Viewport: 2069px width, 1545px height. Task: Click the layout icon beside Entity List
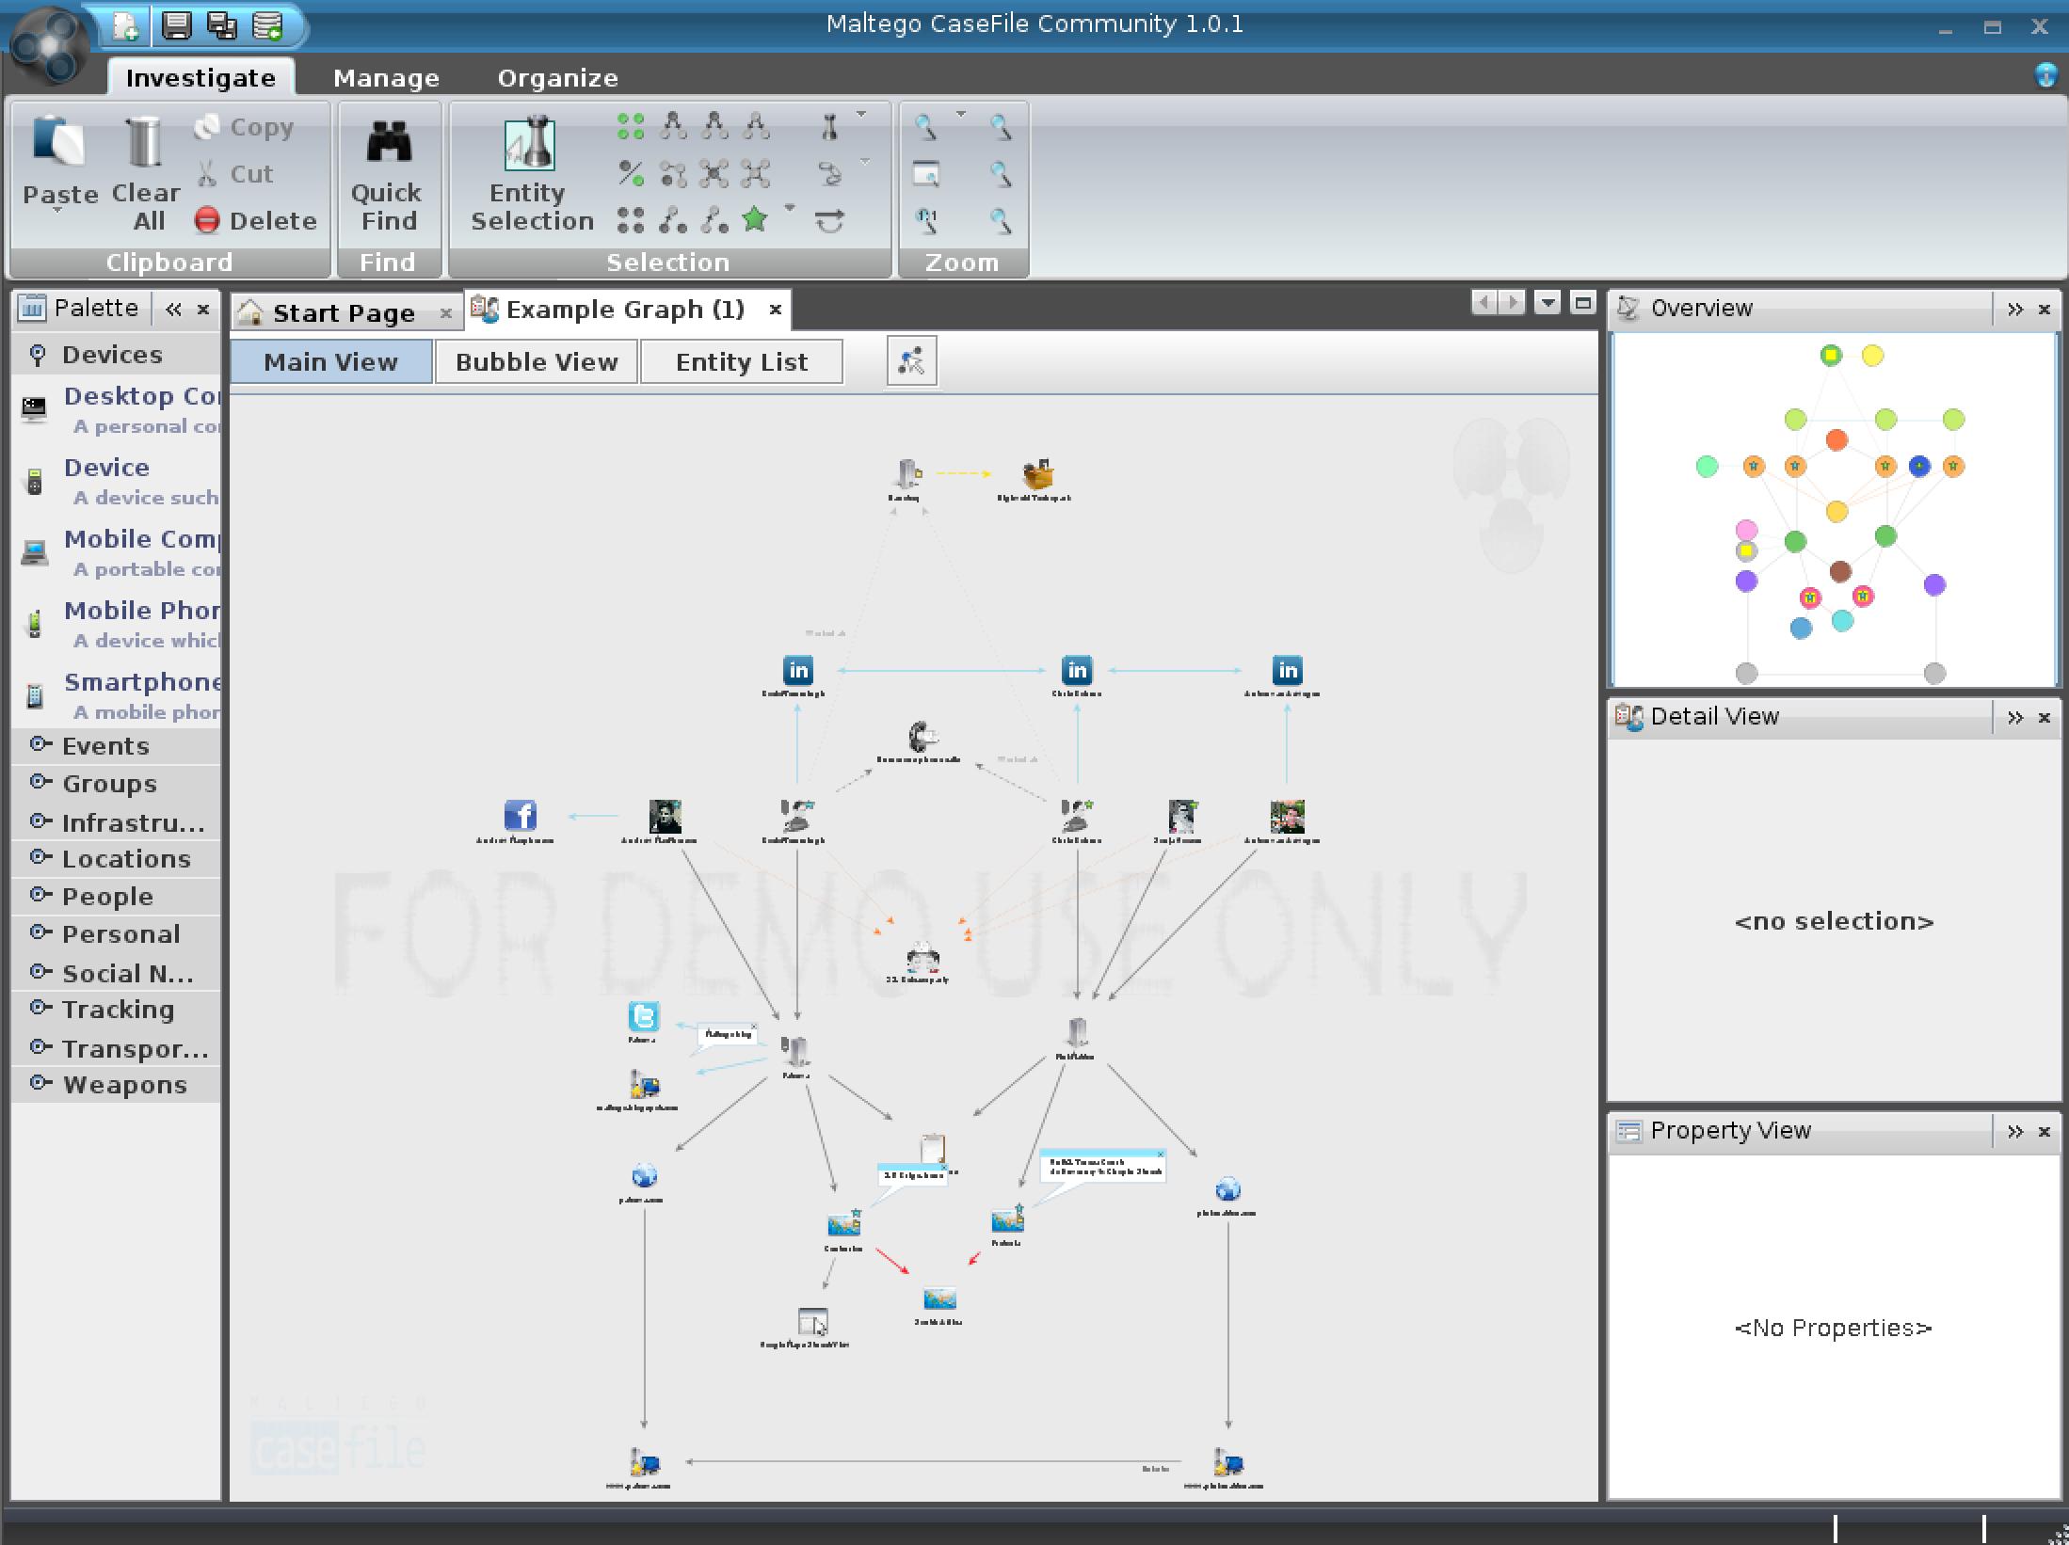tap(911, 361)
